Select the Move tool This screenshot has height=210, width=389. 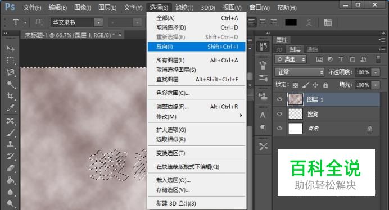pos(10,48)
